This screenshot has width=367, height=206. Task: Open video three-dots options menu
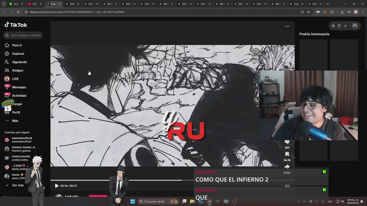click(287, 26)
